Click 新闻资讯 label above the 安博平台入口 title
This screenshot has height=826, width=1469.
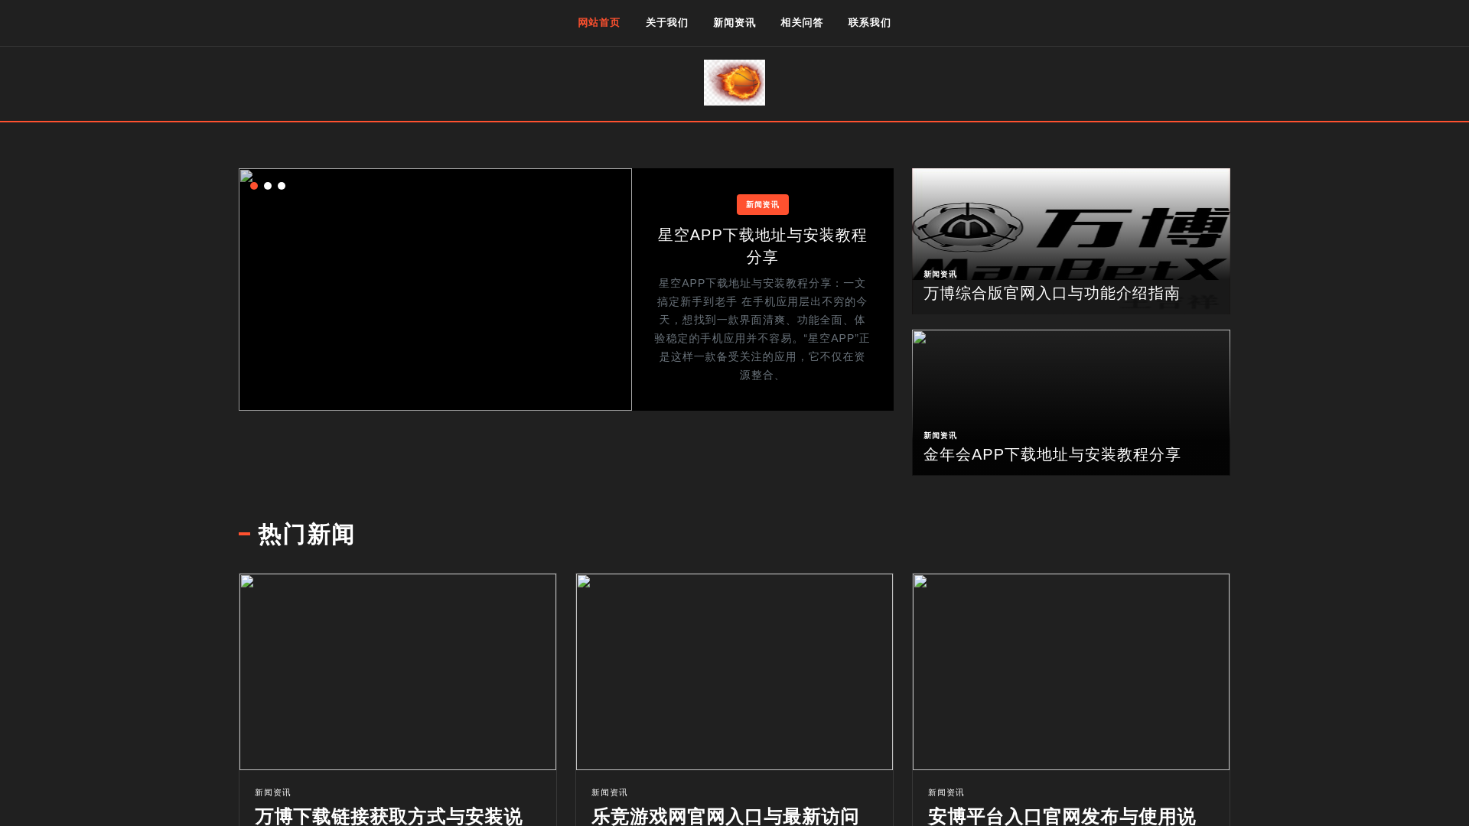pyautogui.click(x=946, y=793)
